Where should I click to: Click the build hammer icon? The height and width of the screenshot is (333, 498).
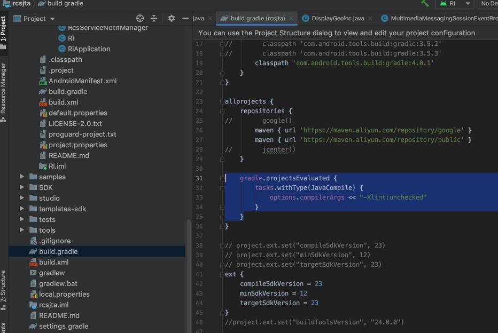425,4
